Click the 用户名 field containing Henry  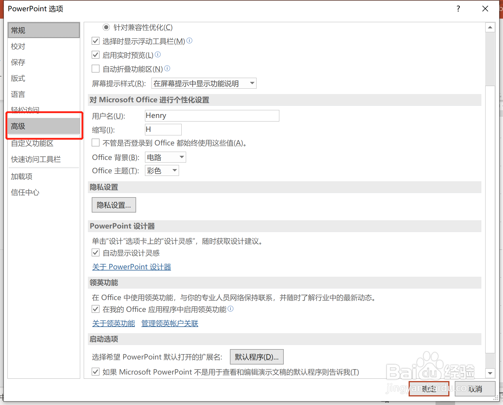click(212, 116)
